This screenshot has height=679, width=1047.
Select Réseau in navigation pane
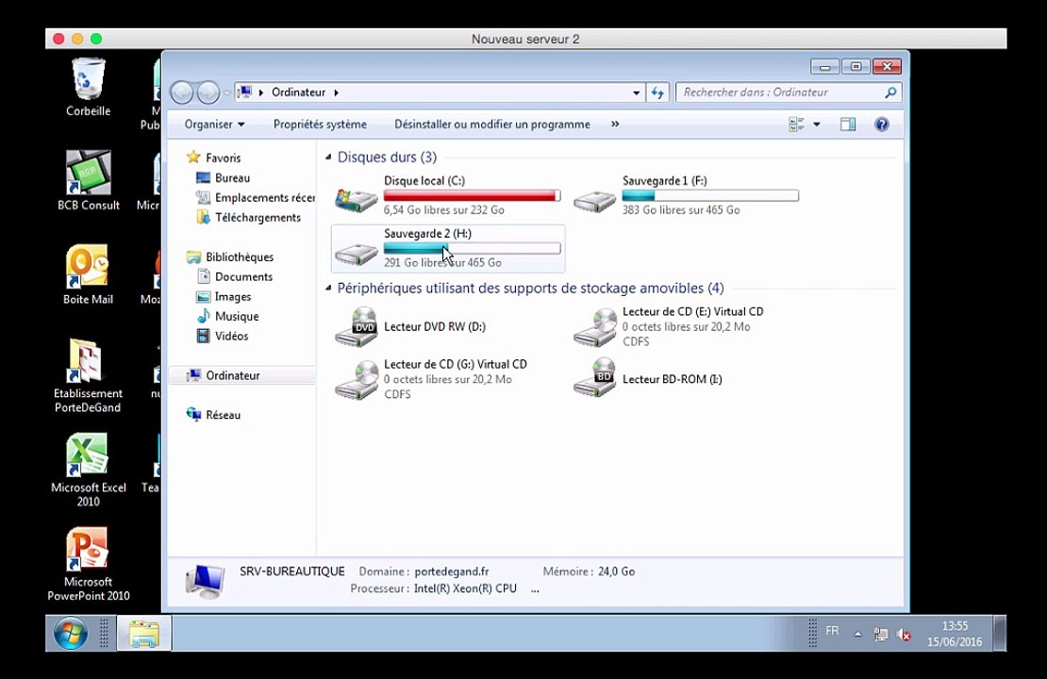223,415
